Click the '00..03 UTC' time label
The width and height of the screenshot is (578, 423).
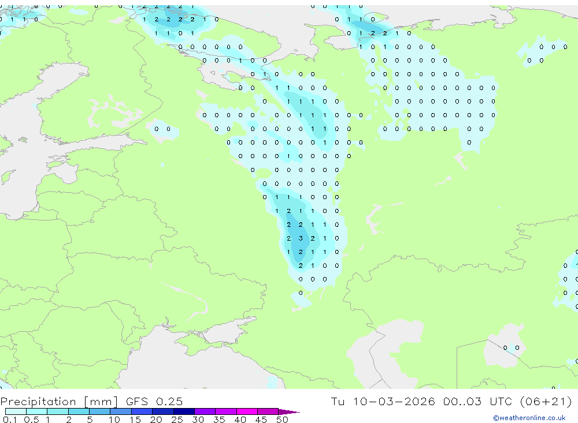tap(478, 401)
